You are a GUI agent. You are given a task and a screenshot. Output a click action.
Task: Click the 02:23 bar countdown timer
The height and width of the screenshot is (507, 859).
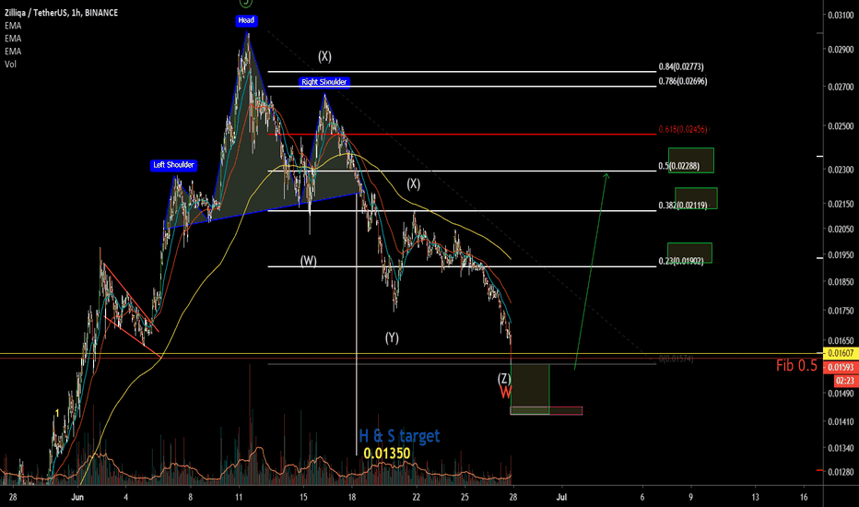(845, 381)
